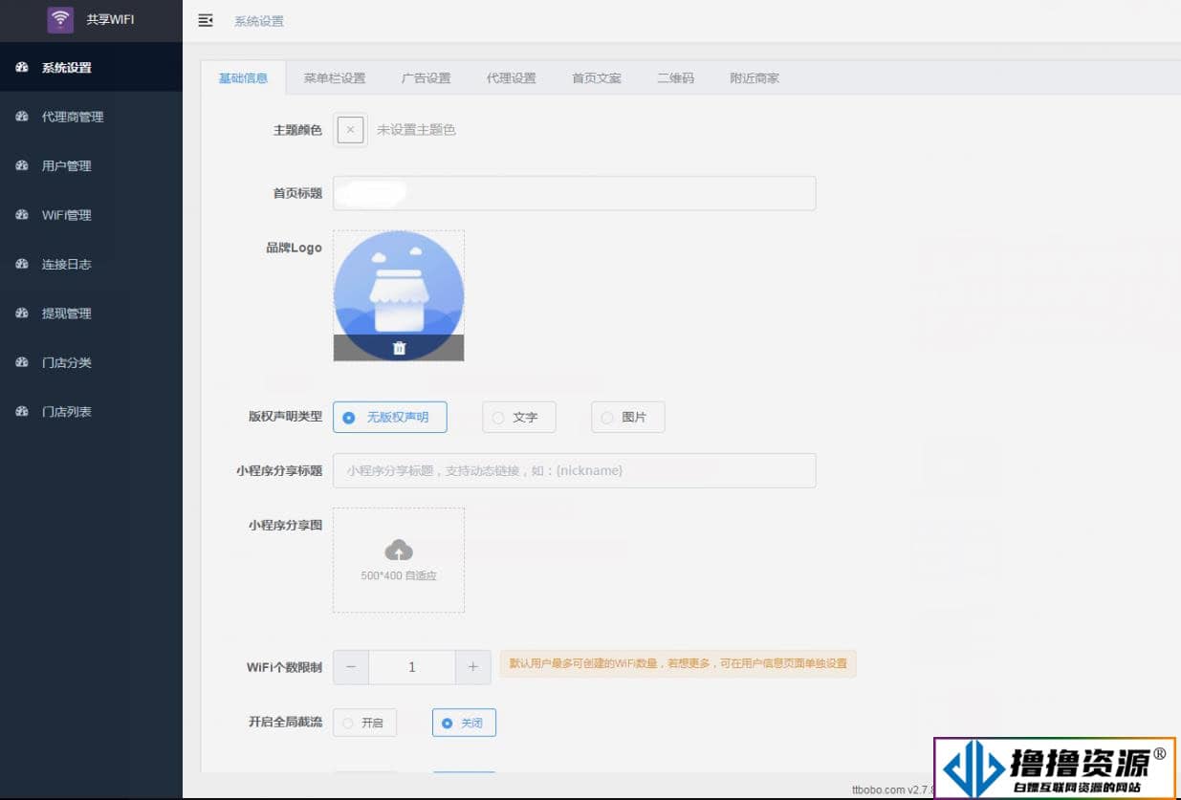The width and height of the screenshot is (1181, 800).
Task: Click the 首页标题 input field
Action: click(x=574, y=193)
